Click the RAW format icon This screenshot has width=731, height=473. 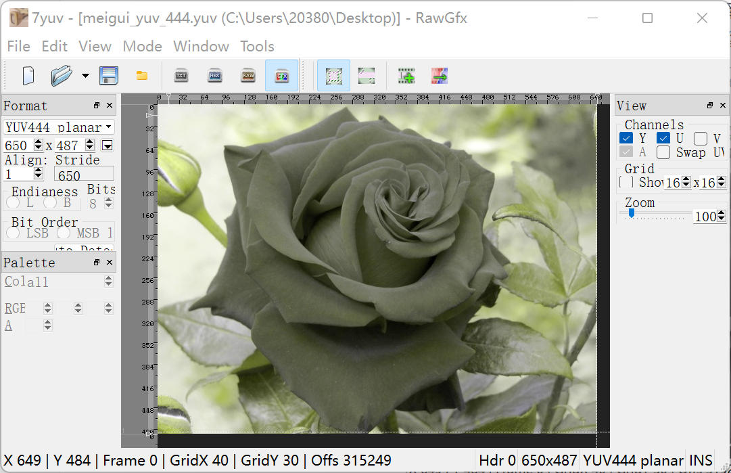click(x=247, y=75)
